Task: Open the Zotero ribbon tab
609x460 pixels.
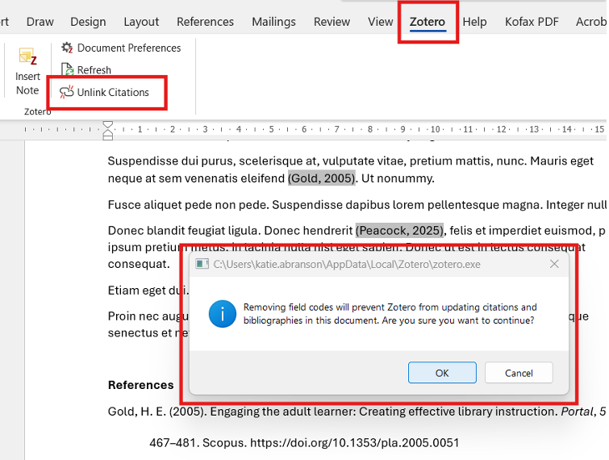Action: coord(428,22)
